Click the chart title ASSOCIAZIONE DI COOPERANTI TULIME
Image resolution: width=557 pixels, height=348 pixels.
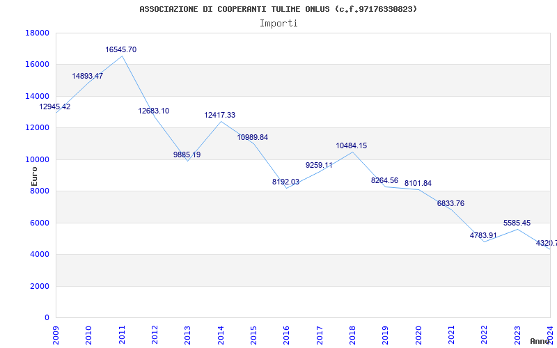[x=278, y=9]
